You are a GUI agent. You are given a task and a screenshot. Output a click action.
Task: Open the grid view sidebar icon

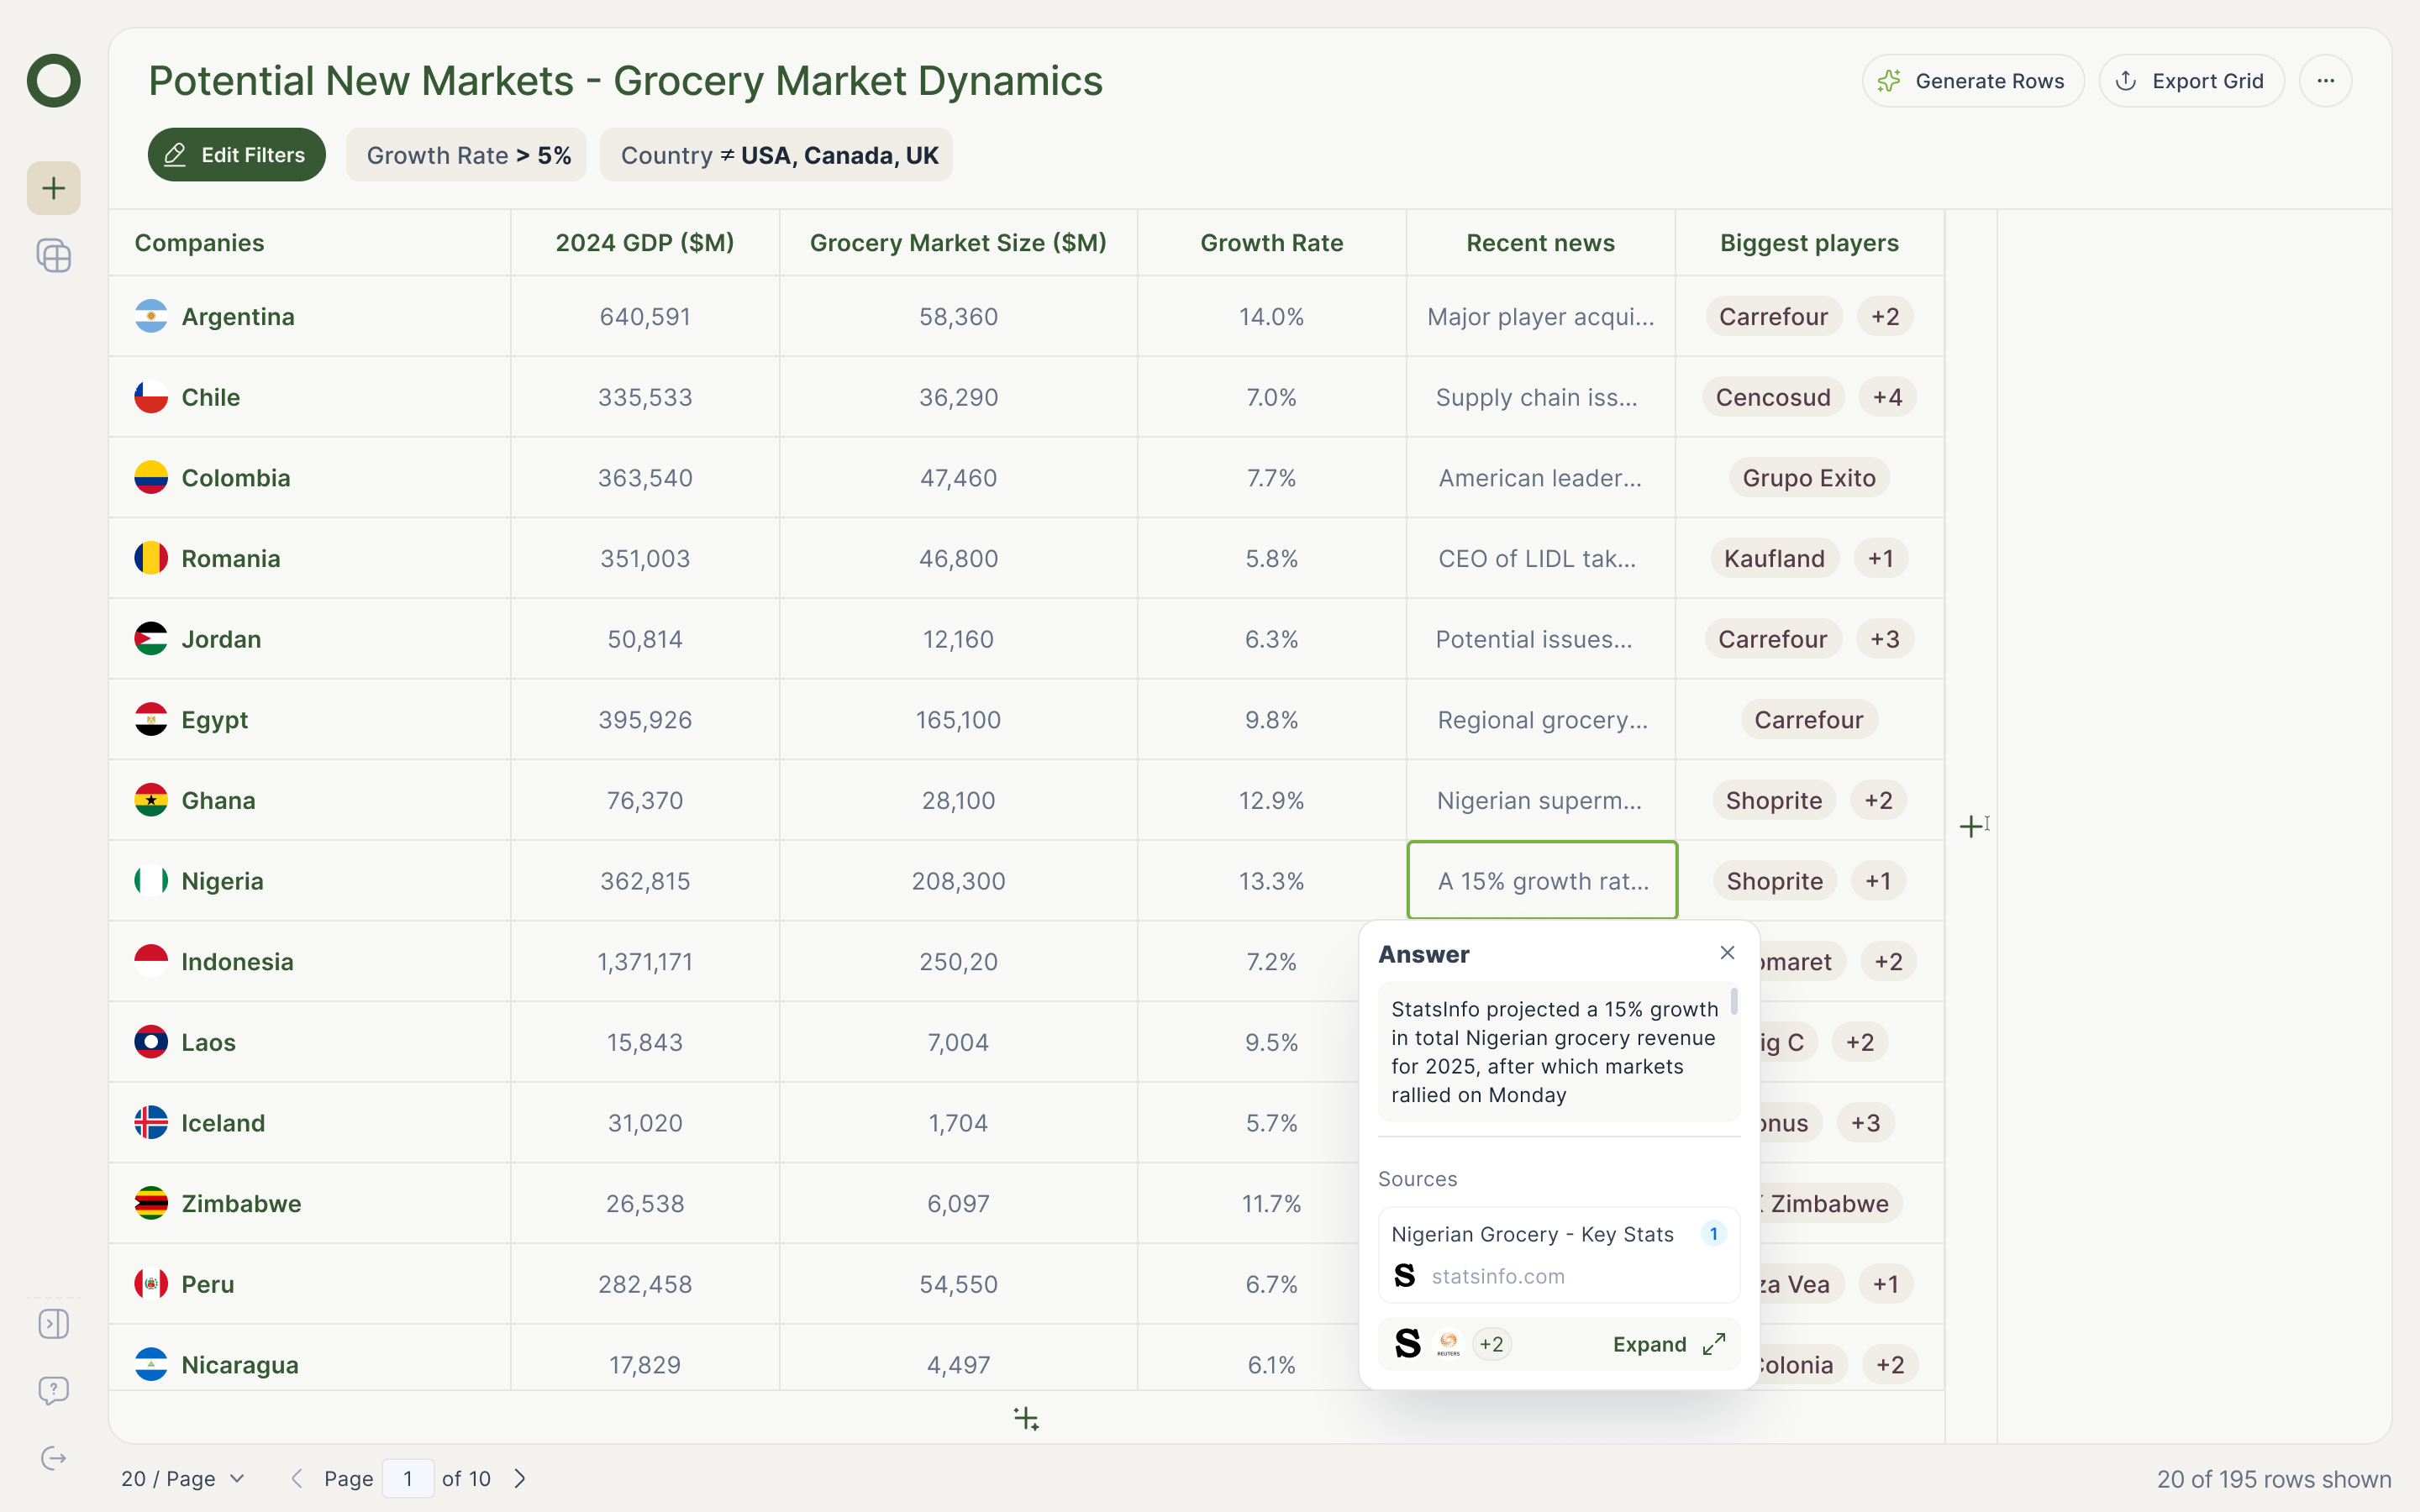coord(53,256)
